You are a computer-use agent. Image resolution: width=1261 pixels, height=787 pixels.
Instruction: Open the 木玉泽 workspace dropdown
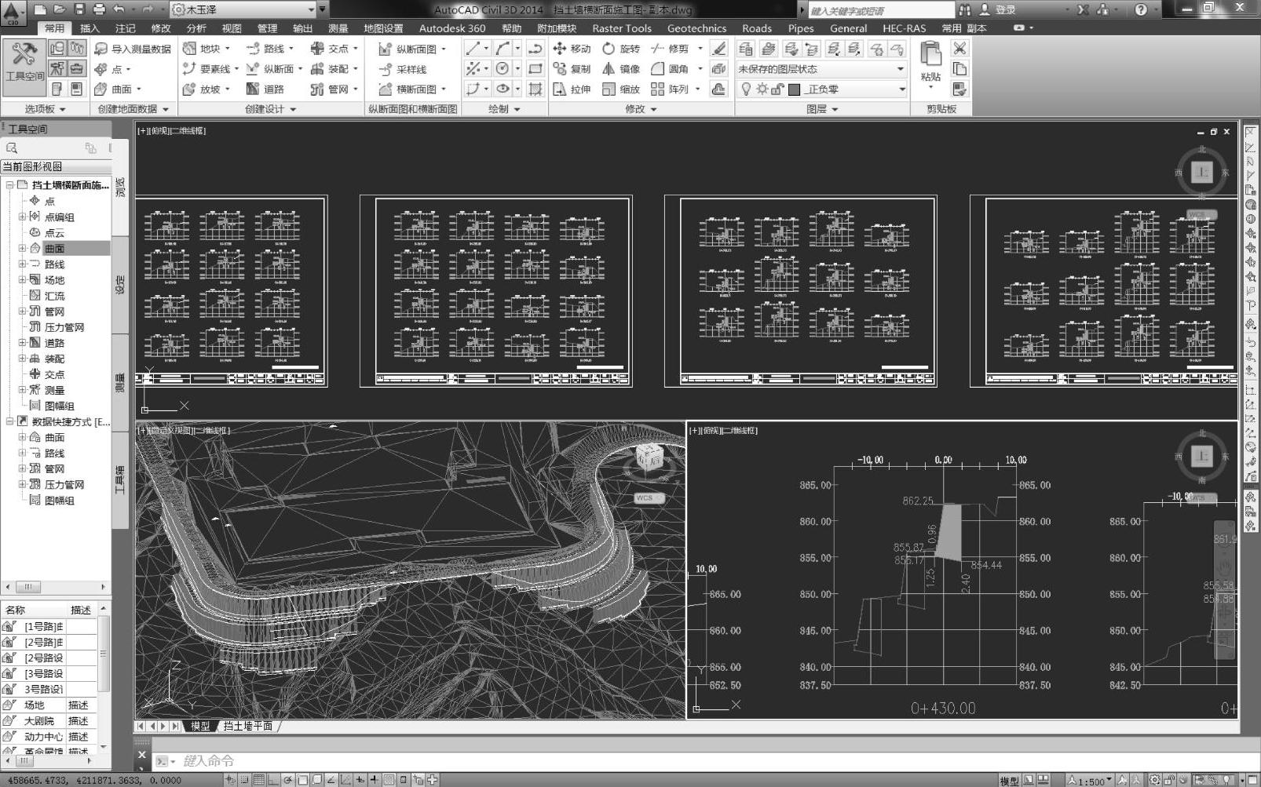tap(243, 9)
